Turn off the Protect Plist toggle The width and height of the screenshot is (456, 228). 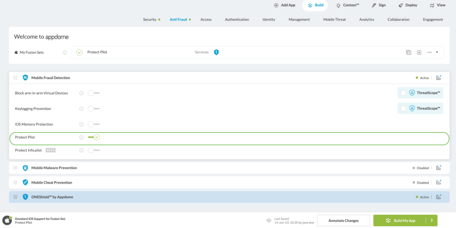[94, 137]
